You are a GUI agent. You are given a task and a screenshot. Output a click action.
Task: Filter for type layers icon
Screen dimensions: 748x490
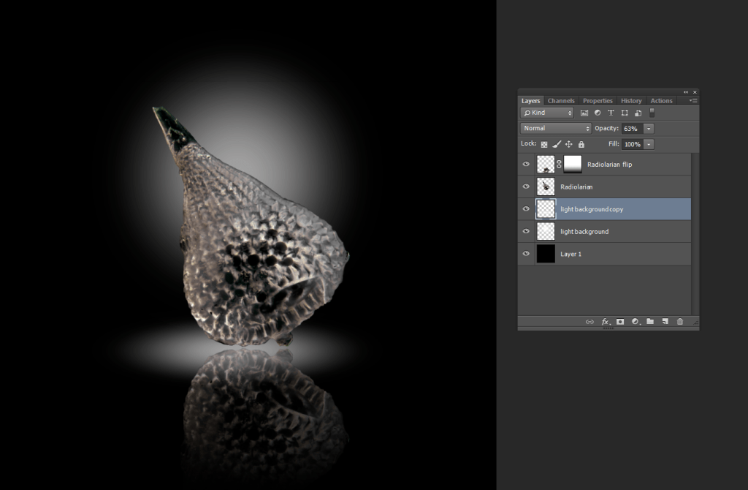pos(611,113)
